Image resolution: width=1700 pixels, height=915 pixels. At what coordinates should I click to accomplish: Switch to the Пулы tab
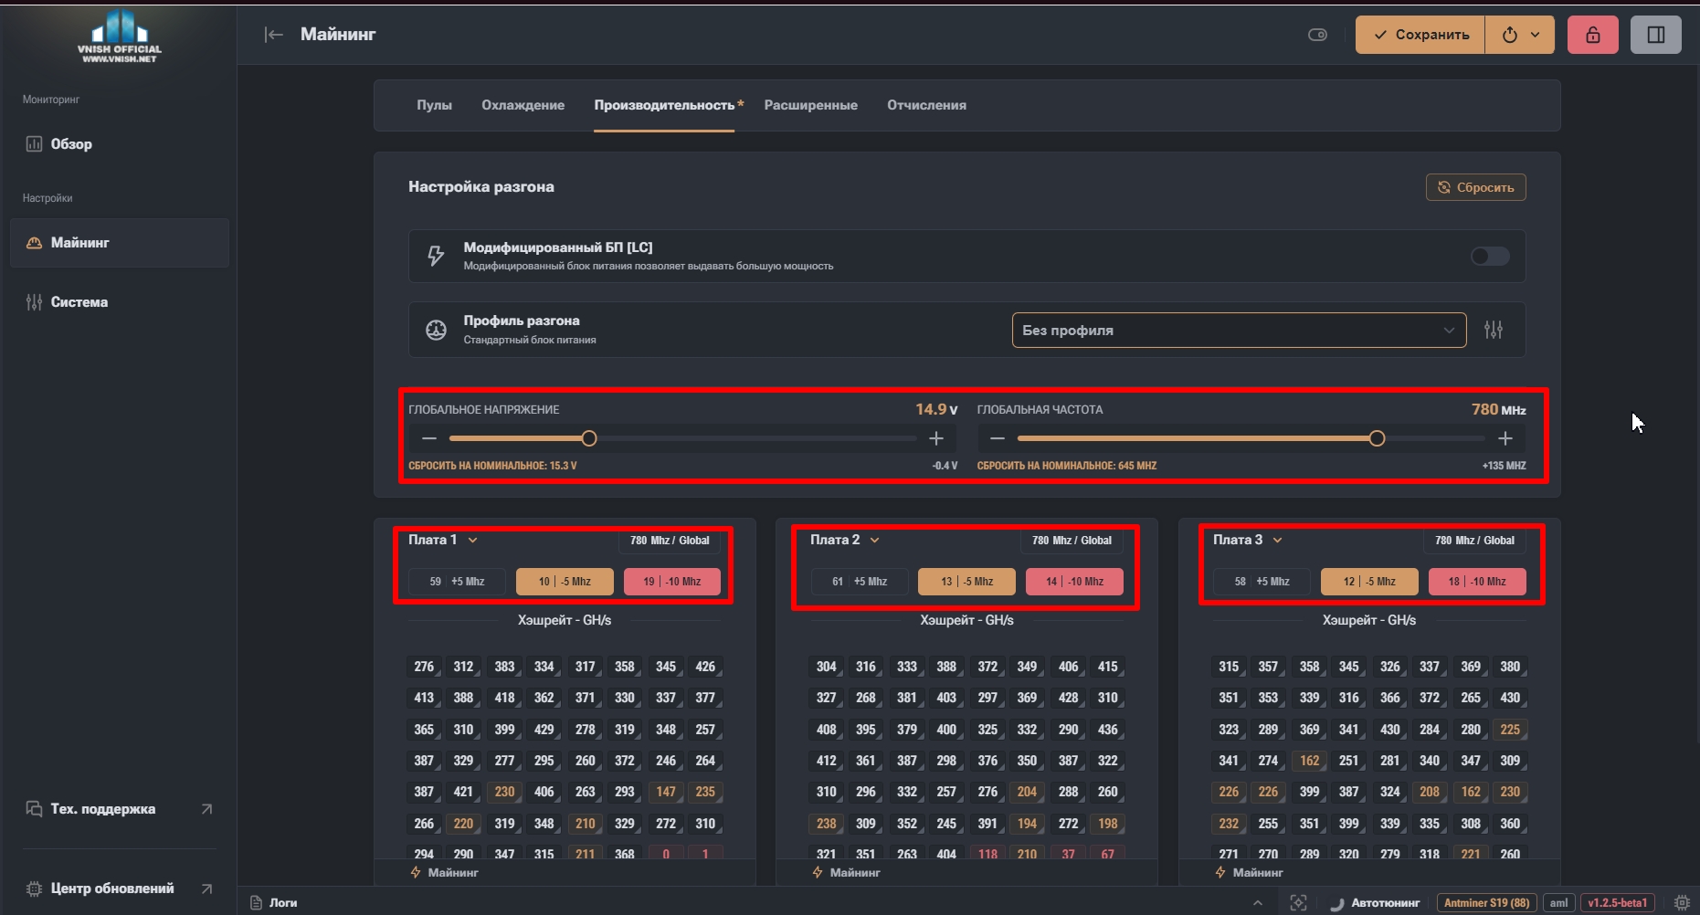pyautogui.click(x=434, y=105)
